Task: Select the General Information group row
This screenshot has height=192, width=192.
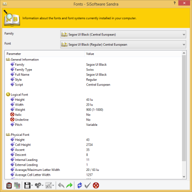Action: (x=94, y=60)
